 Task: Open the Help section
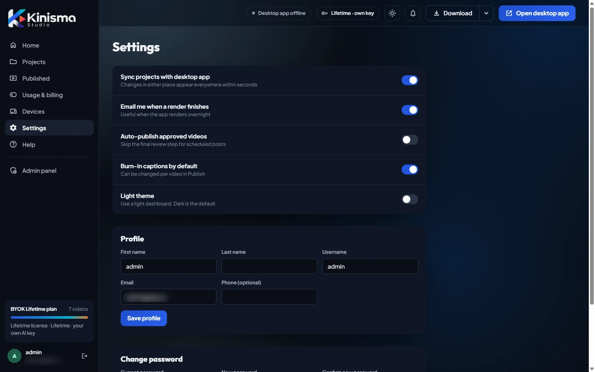pyautogui.click(x=49, y=144)
